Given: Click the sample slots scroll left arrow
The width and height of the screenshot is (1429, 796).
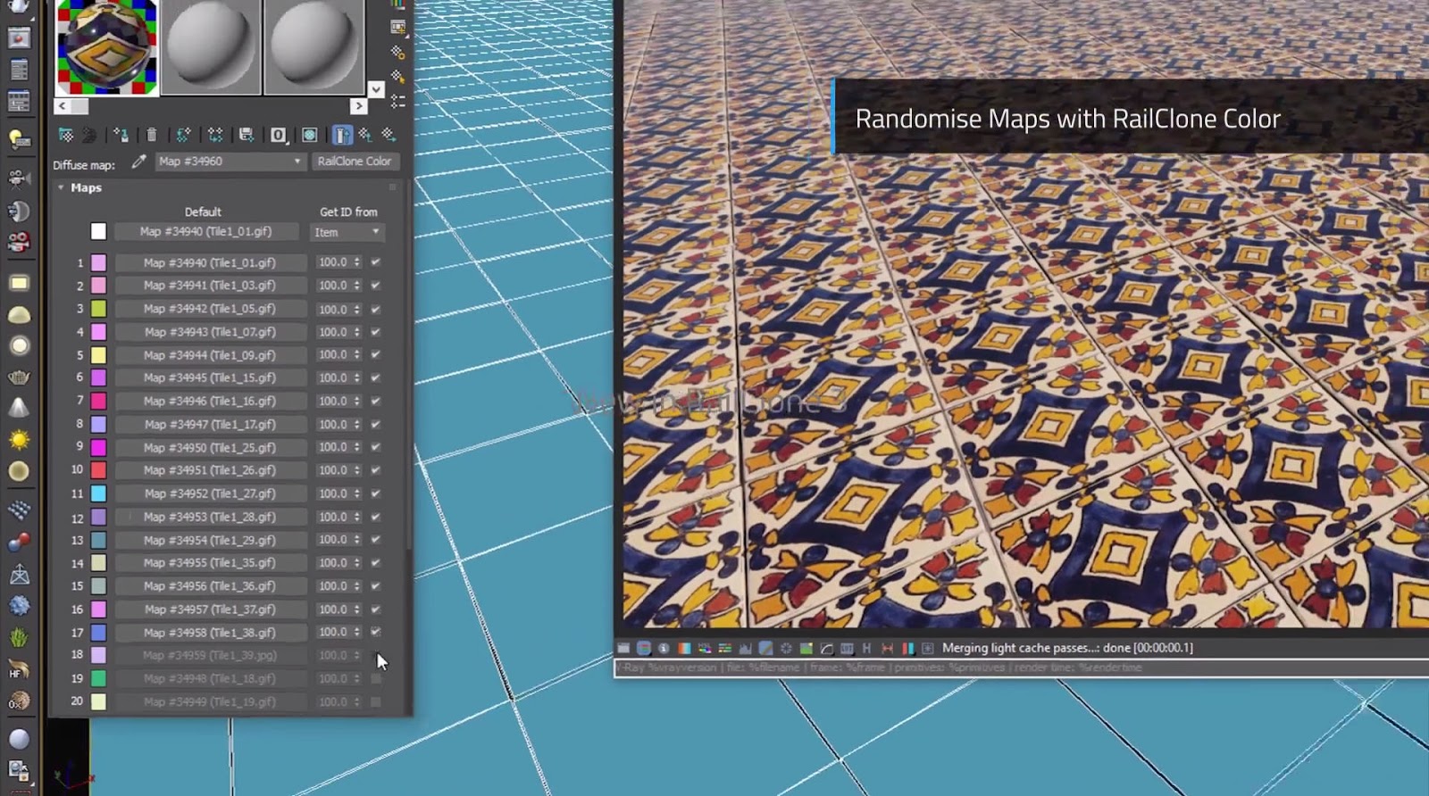Looking at the screenshot, I should click(x=62, y=106).
